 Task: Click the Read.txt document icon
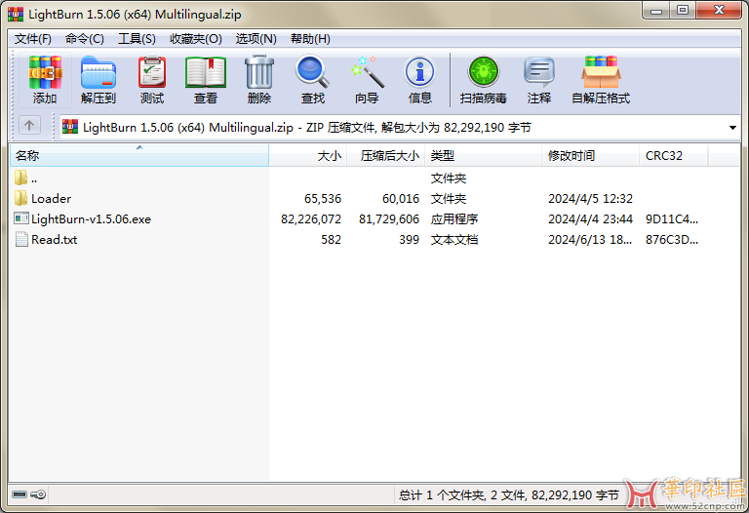point(21,239)
